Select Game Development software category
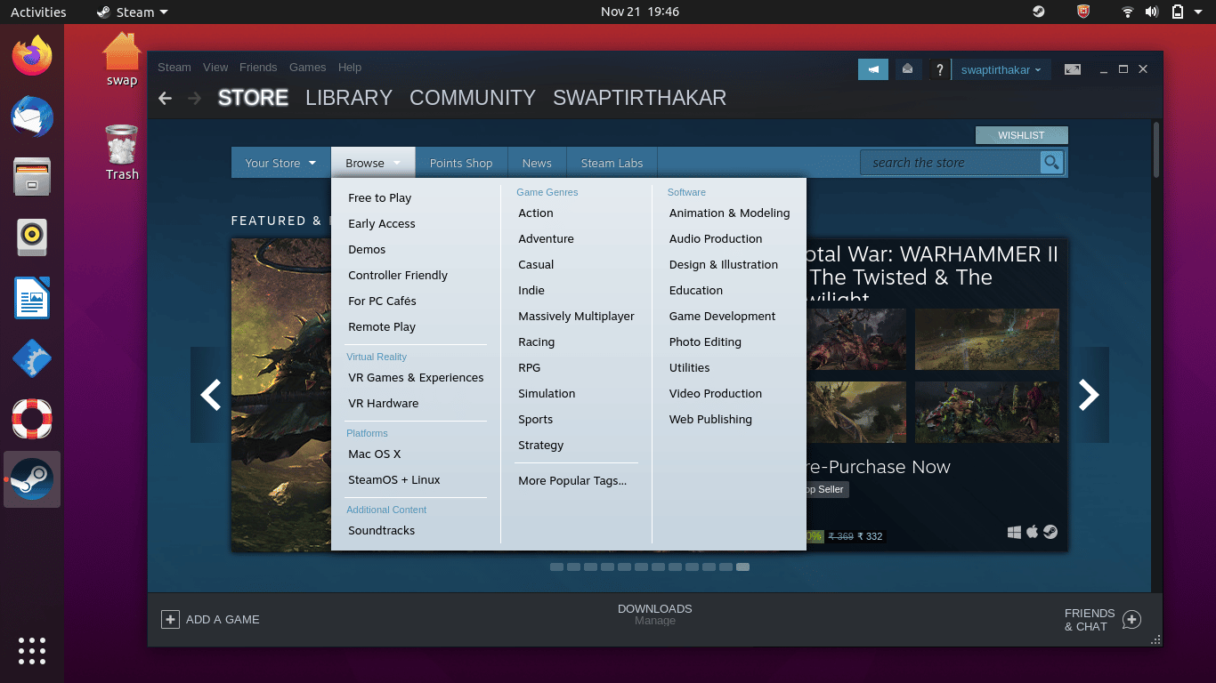Viewport: 1216px width, 683px height. [x=722, y=316]
